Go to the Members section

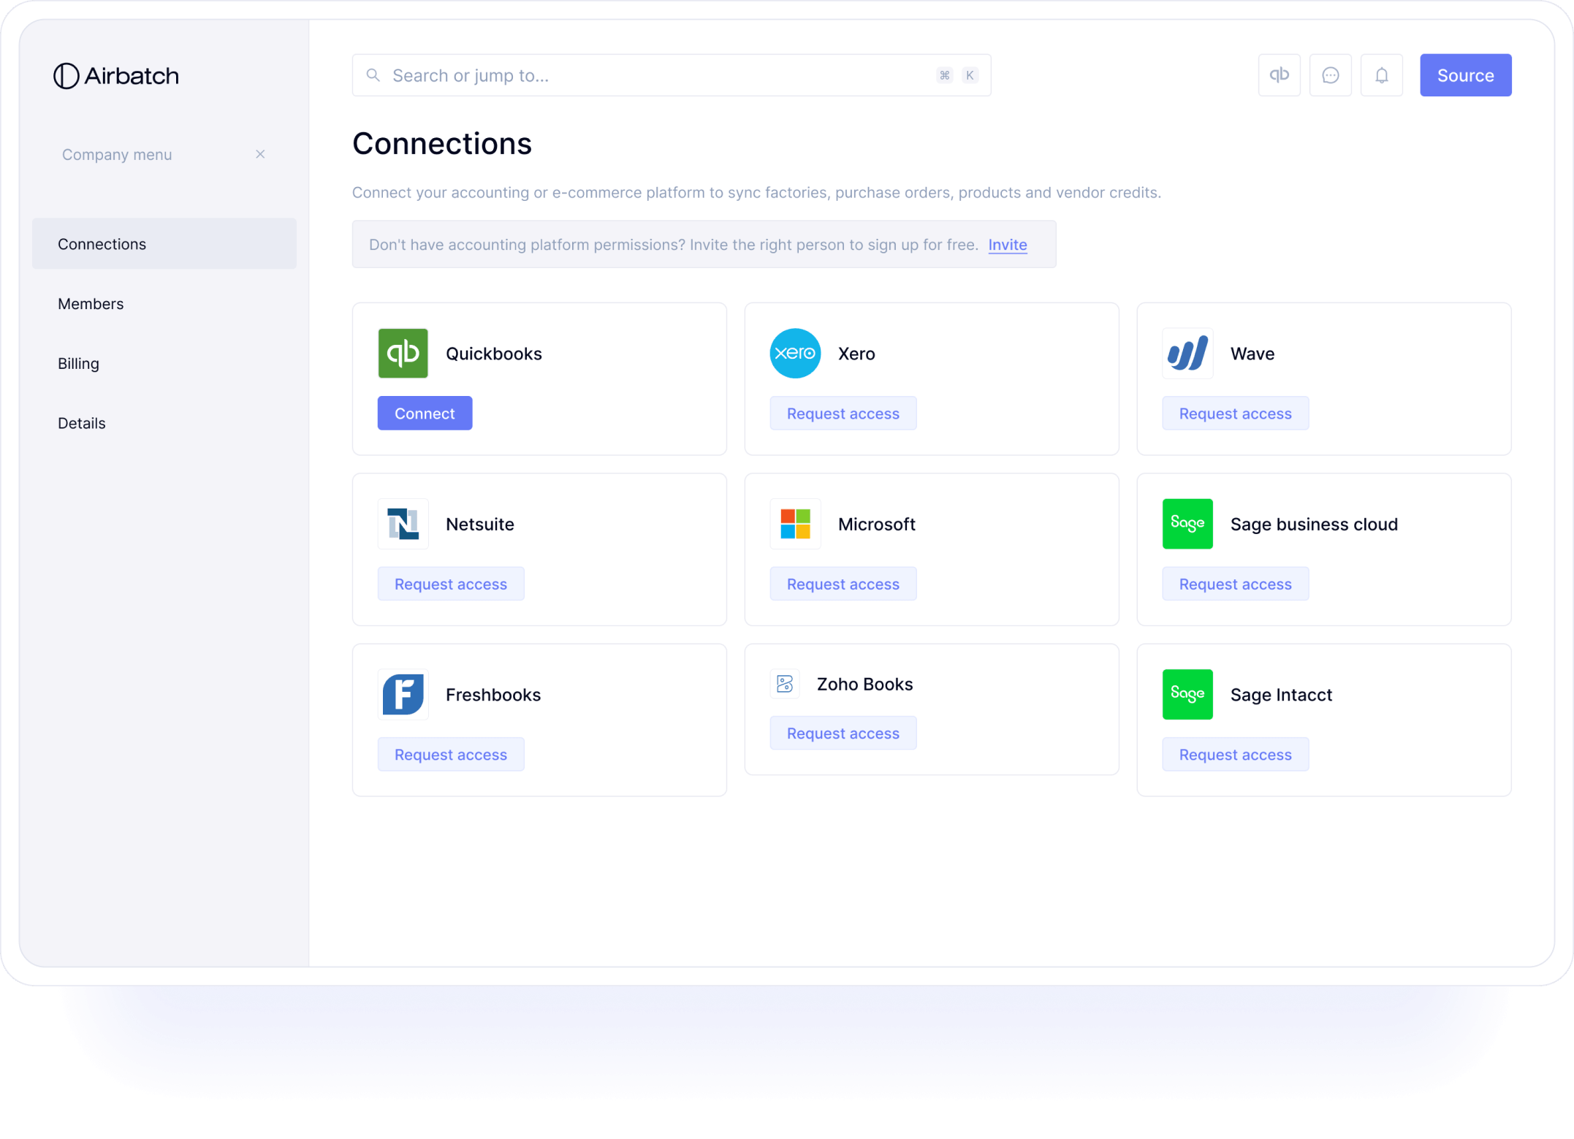[x=91, y=303]
